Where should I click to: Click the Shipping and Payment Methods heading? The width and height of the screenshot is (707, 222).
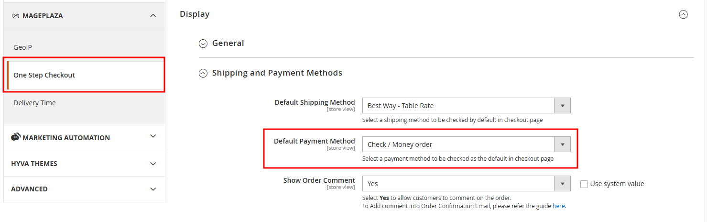[277, 73]
